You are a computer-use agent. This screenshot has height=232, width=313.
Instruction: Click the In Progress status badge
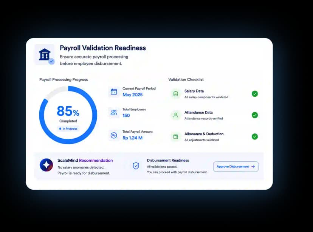(x=68, y=129)
